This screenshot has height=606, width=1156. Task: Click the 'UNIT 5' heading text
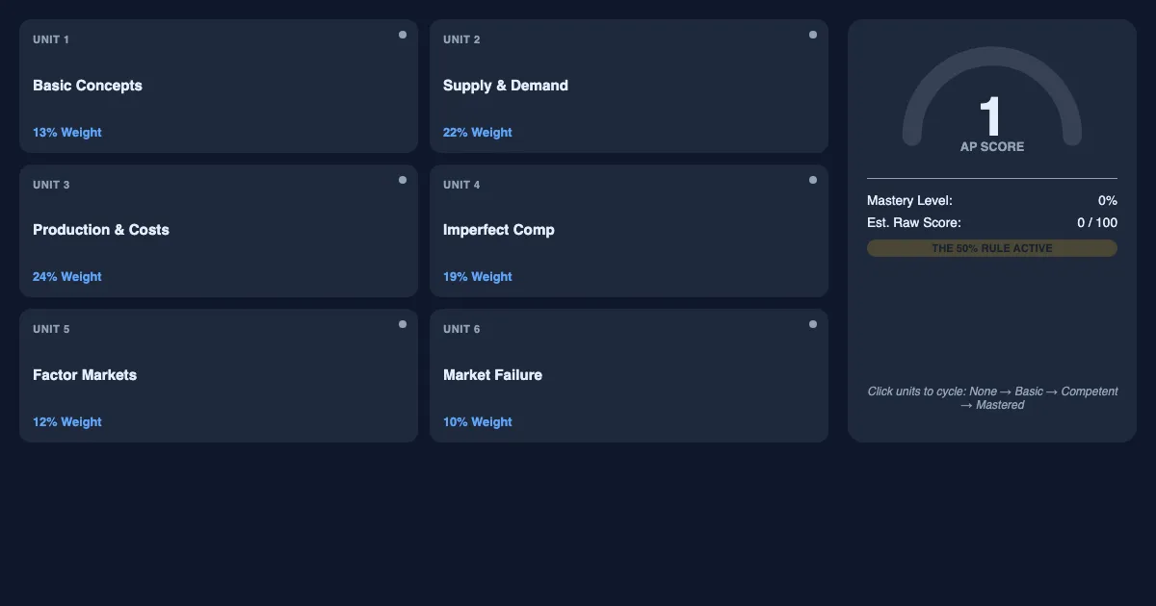point(51,329)
